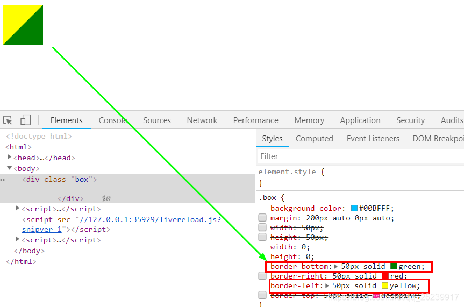Image resolution: width=464 pixels, height=307 pixels.
Task: Toggle the device toolbar icon
Action: [25, 120]
